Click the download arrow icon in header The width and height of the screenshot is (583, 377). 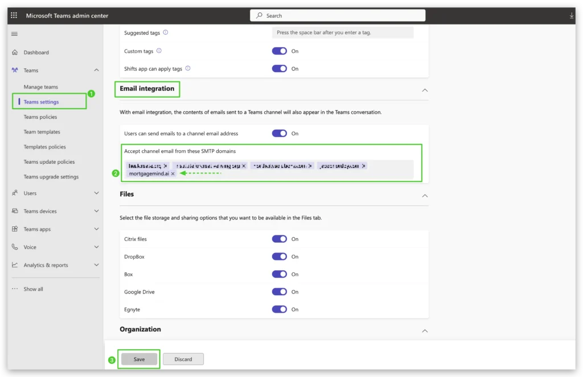572,16
